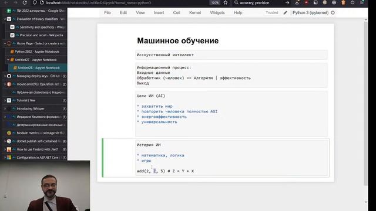Open the Edit menu

[x=123, y=13]
